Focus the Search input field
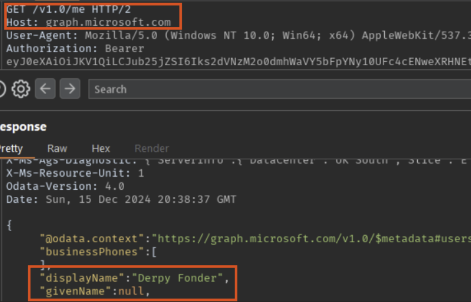The image size is (471, 302). point(279,90)
